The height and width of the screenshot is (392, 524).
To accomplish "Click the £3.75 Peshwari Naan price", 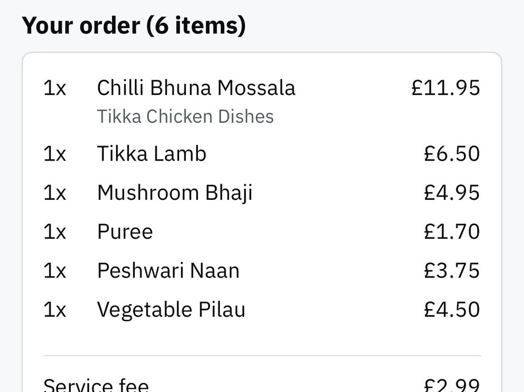I will [452, 271].
